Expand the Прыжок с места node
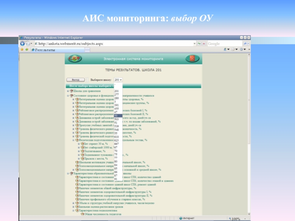The width and height of the screenshot is (295, 221). coord(79,159)
